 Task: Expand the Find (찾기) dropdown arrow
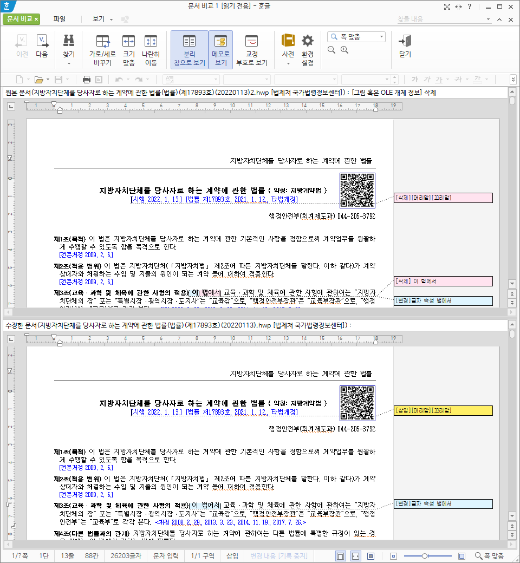[69, 63]
